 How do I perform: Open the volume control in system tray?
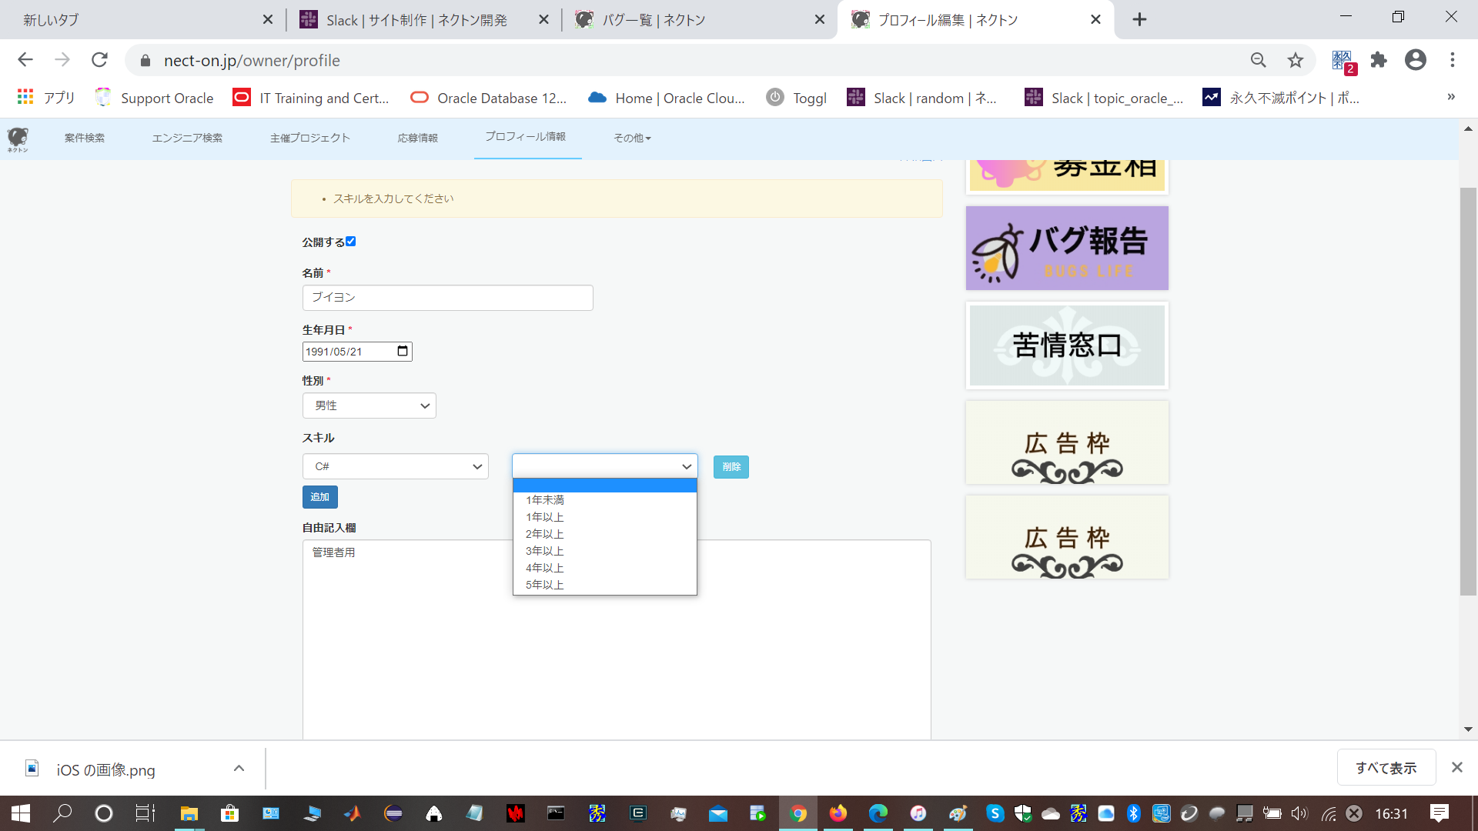click(x=1299, y=813)
